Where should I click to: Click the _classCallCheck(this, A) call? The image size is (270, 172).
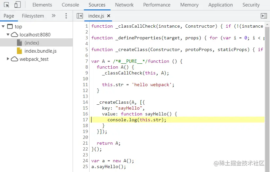click(135, 73)
